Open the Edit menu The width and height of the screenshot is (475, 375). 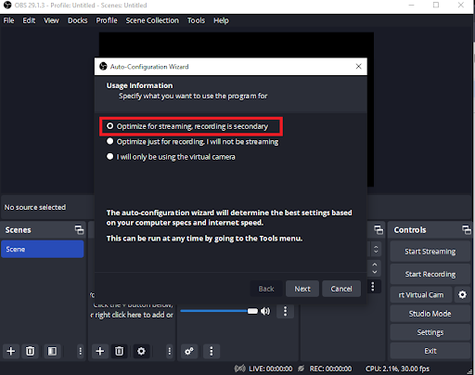pyautogui.click(x=29, y=20)
